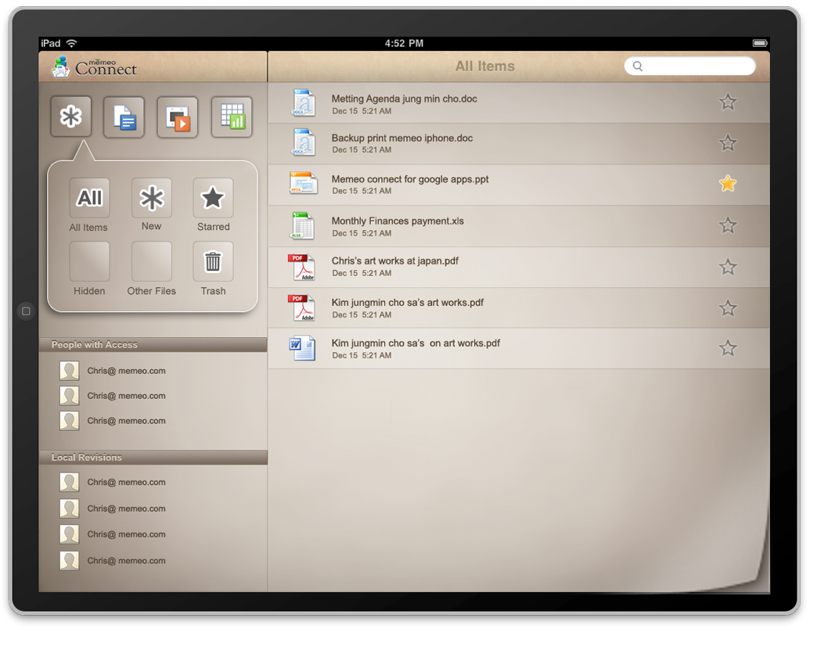Select the asterisk filter category icon
Viewport: 813px width, 668px height.
click(71, 117)
